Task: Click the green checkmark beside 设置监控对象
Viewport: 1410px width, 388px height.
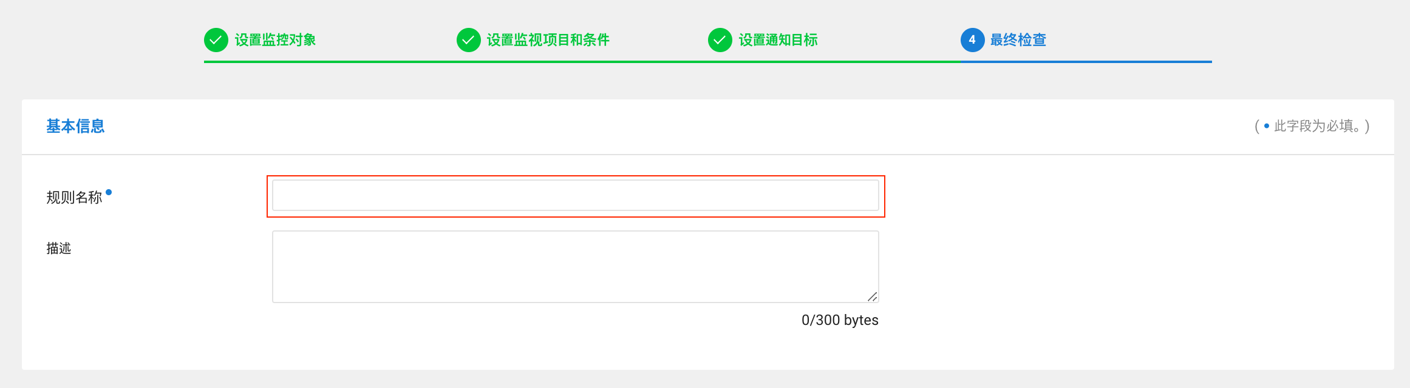Action: pyautogui.click(x=216, y=40)
